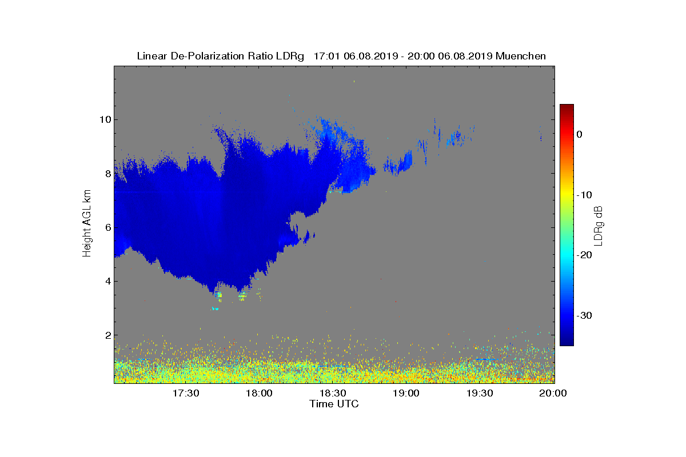Click the 4 km height label

tap(107, 281)
